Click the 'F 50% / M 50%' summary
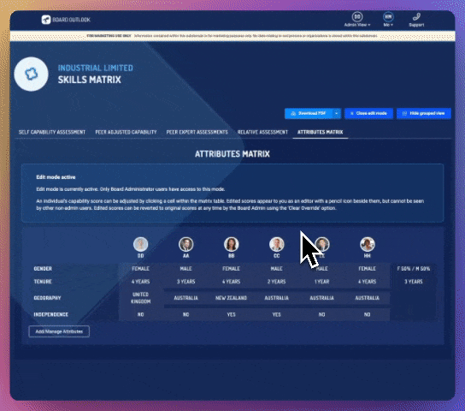 coord(414,269)
